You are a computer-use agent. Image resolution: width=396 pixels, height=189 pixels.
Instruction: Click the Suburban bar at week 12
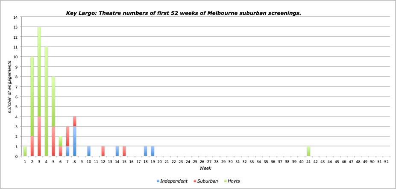click(x=103, y=151)
